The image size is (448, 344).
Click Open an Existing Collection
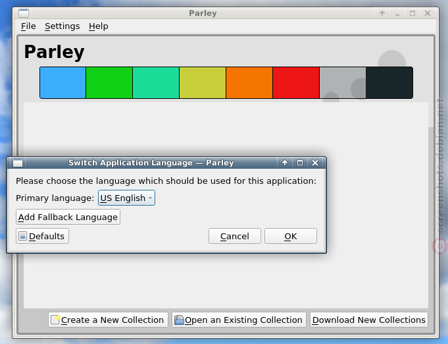pos(239,320)
